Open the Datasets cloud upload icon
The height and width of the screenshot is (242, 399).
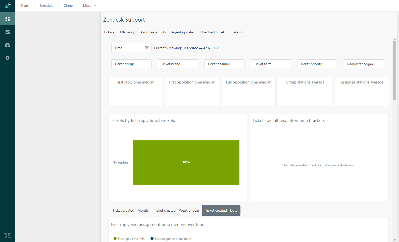(x=8, y=45)
